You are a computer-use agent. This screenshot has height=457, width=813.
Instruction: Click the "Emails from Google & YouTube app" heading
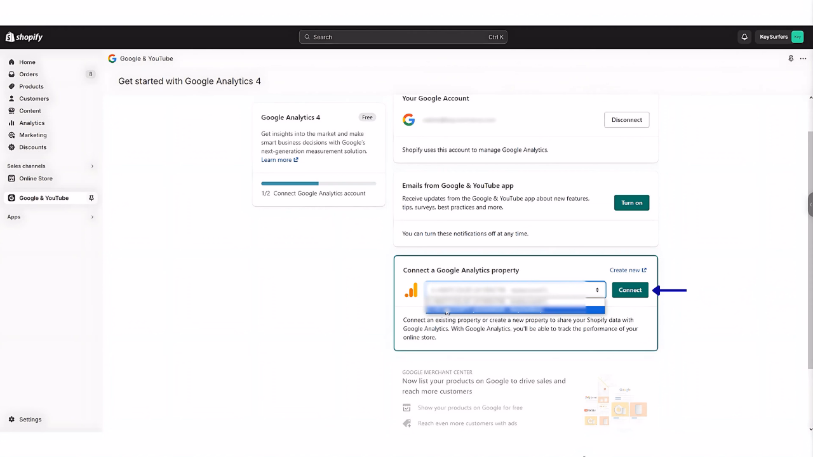(x=458, y=186)
